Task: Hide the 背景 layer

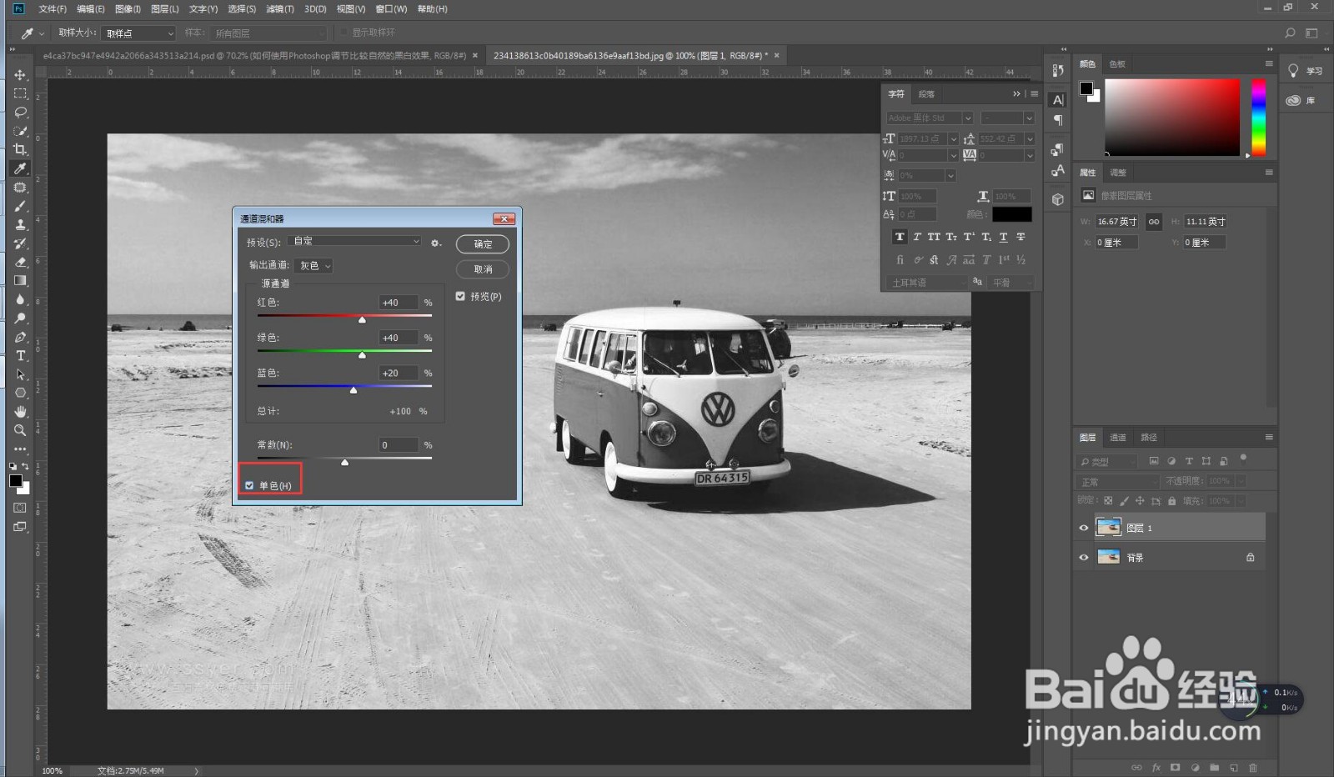Action: 1084,558
